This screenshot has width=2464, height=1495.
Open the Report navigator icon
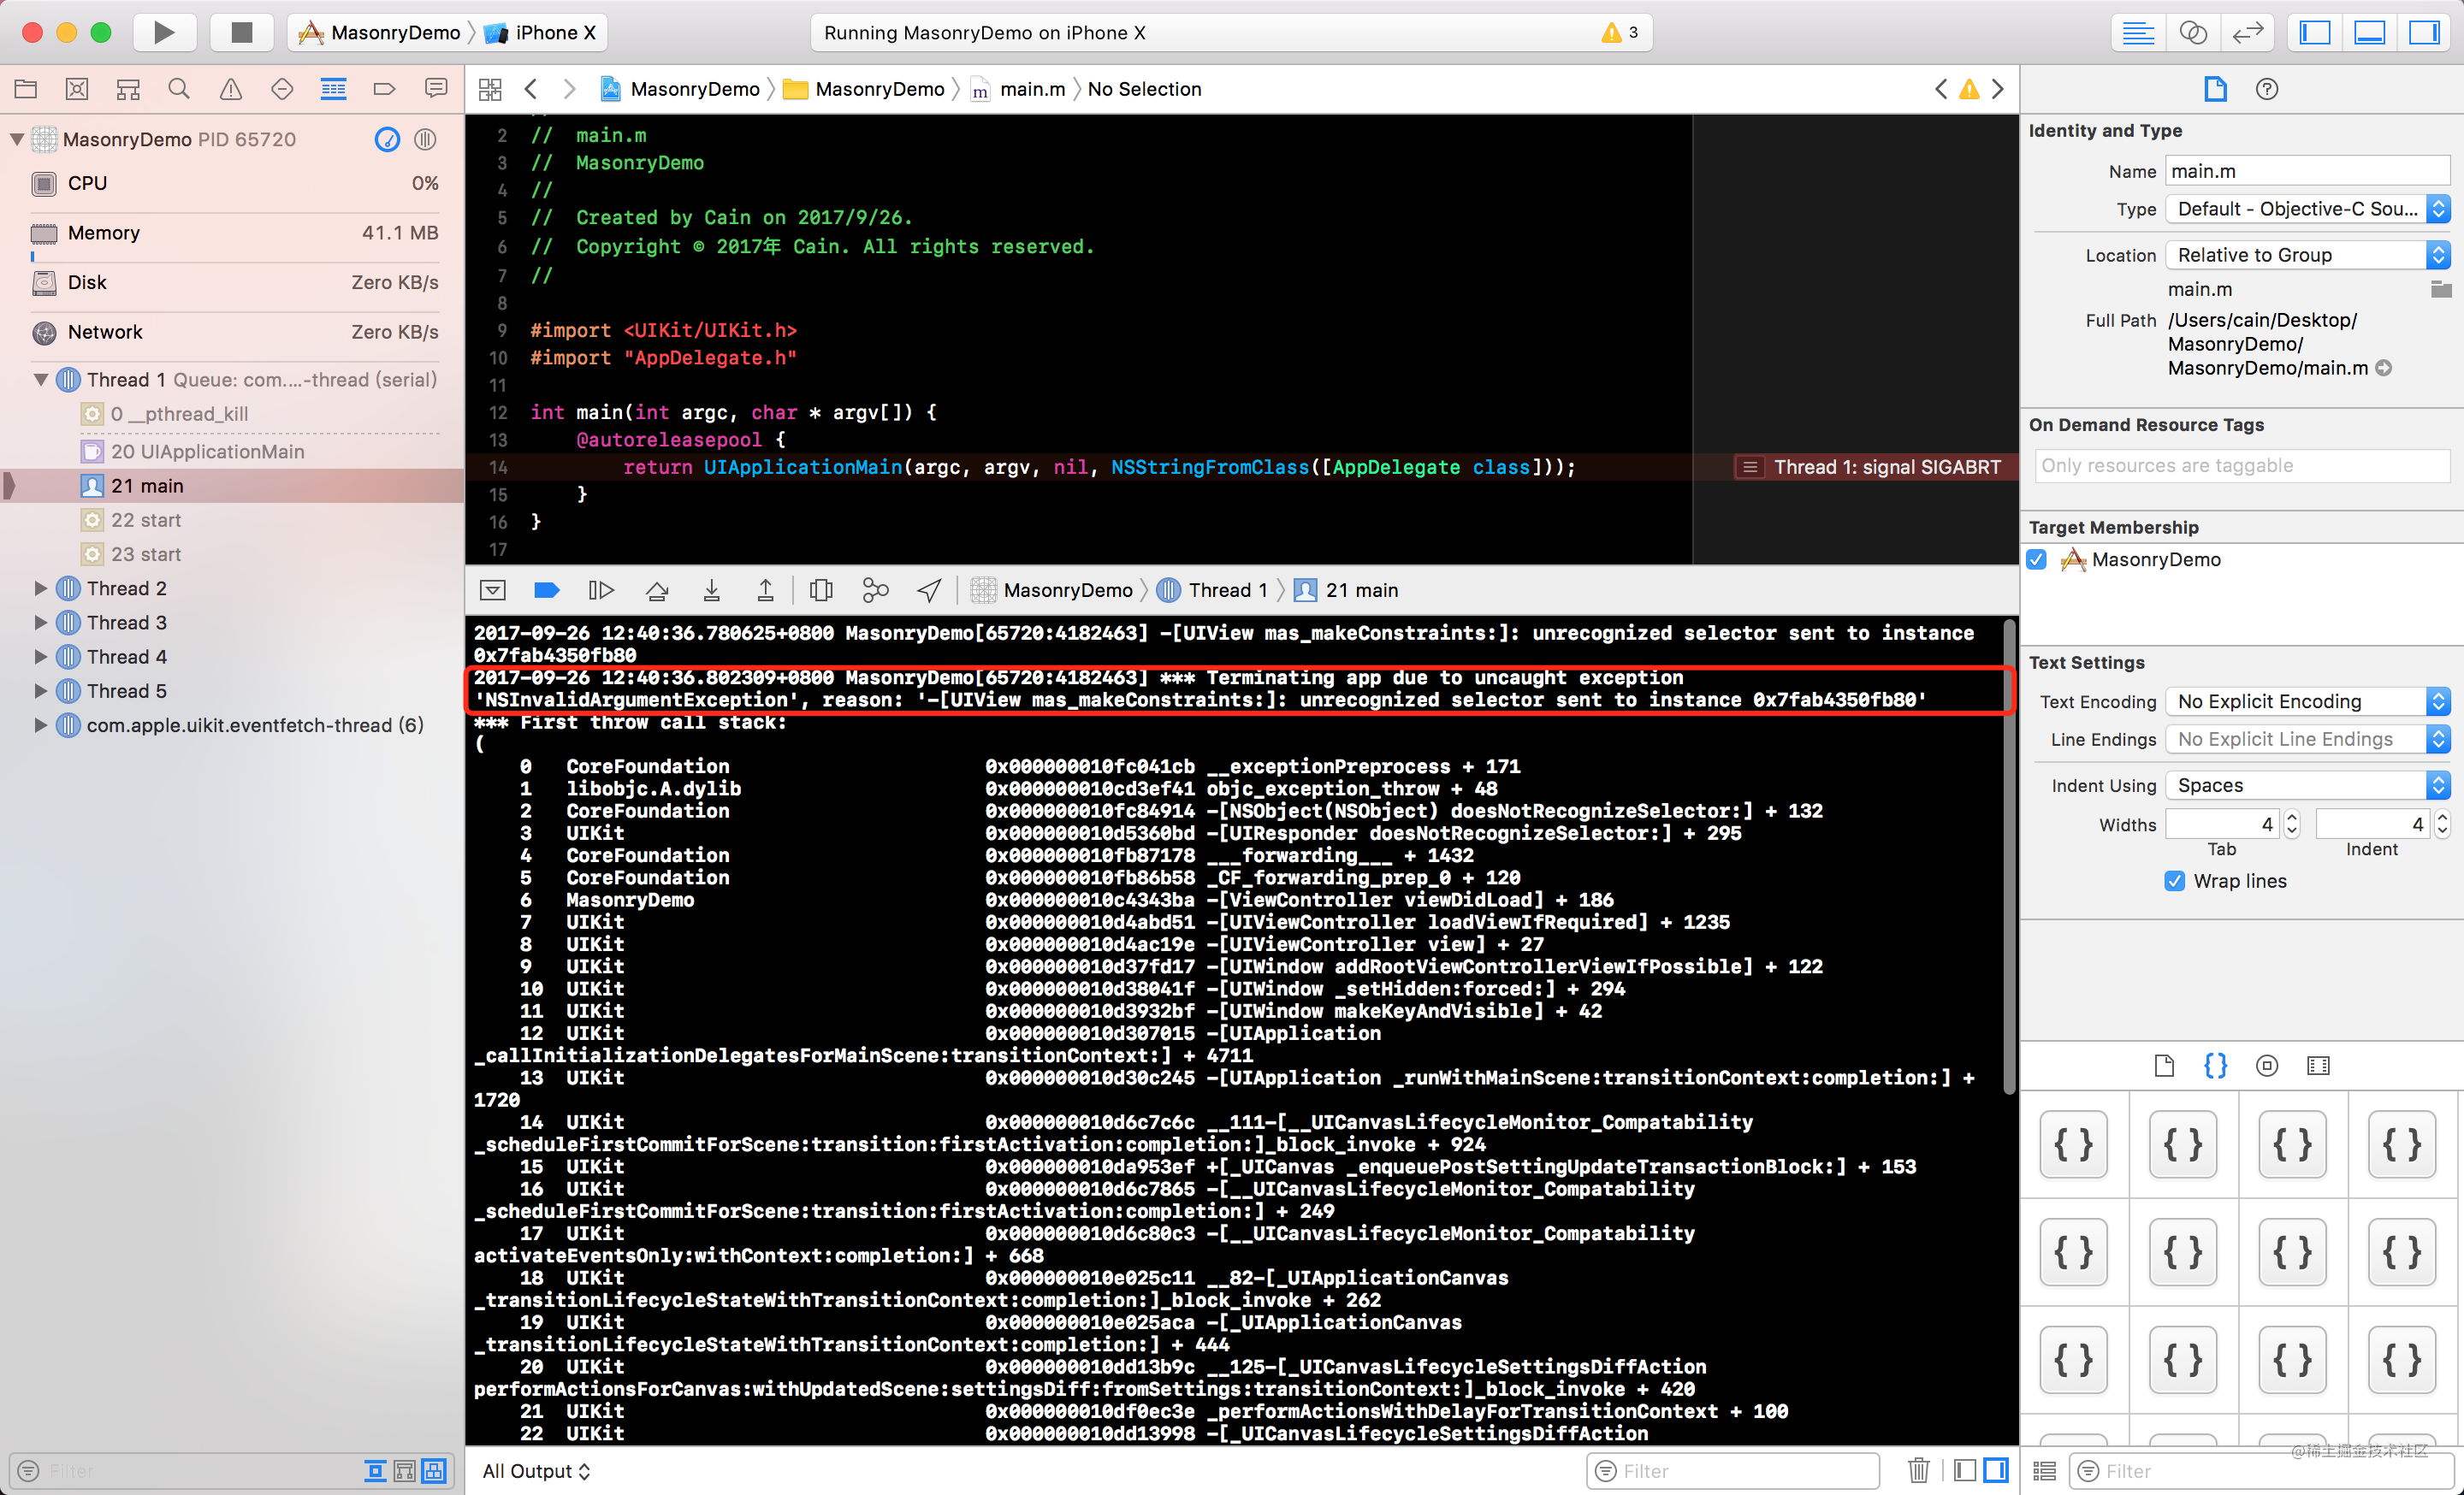click(436, 89)
